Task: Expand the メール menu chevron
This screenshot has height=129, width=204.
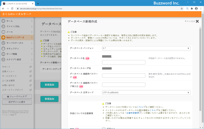Action: pos(32,32)
